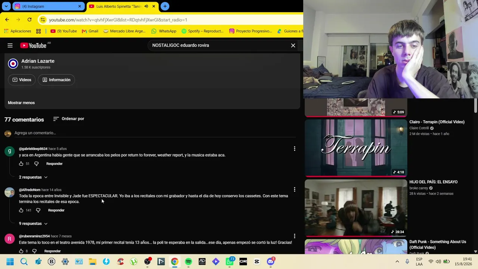The width and height of the screenshot is (478, 269).
Task: Open Discord from the taskbar
Action: pos(271,262)
